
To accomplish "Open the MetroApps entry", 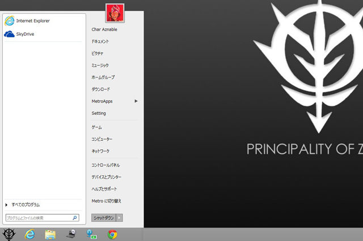I will coord(102,101).
